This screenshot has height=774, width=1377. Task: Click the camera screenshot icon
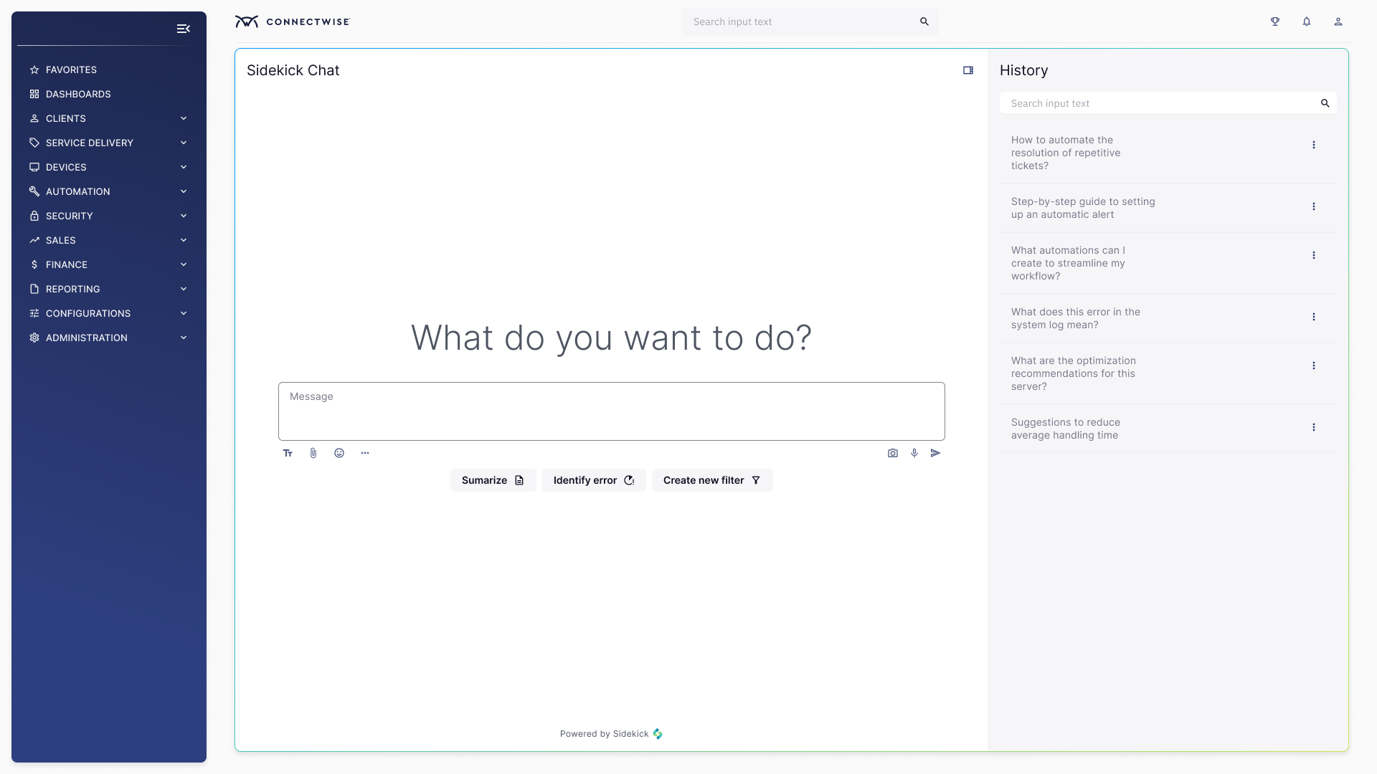[x=893, y=453]
